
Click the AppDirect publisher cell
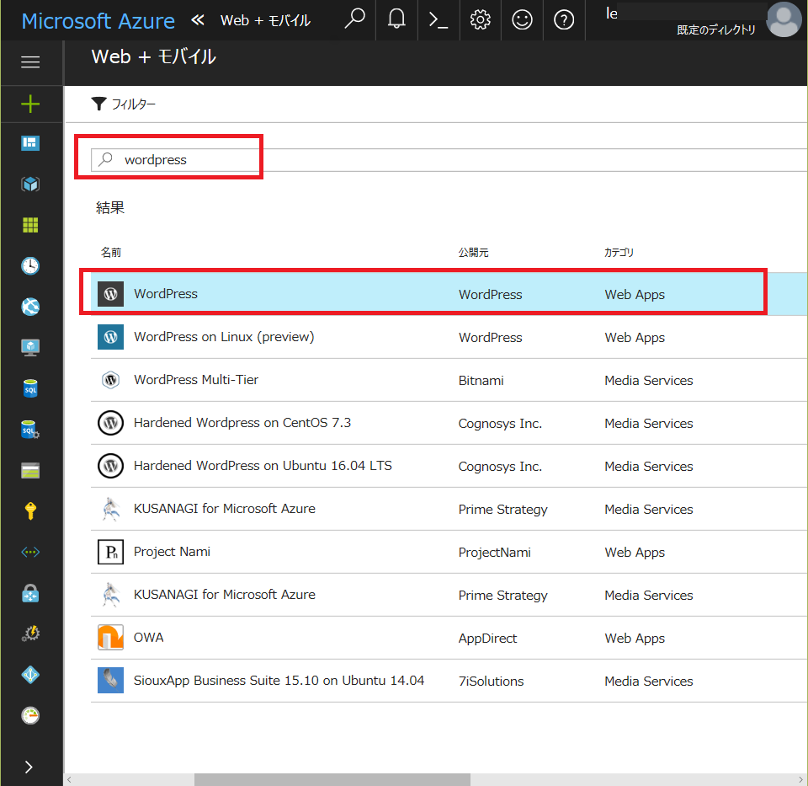point(487,639)
